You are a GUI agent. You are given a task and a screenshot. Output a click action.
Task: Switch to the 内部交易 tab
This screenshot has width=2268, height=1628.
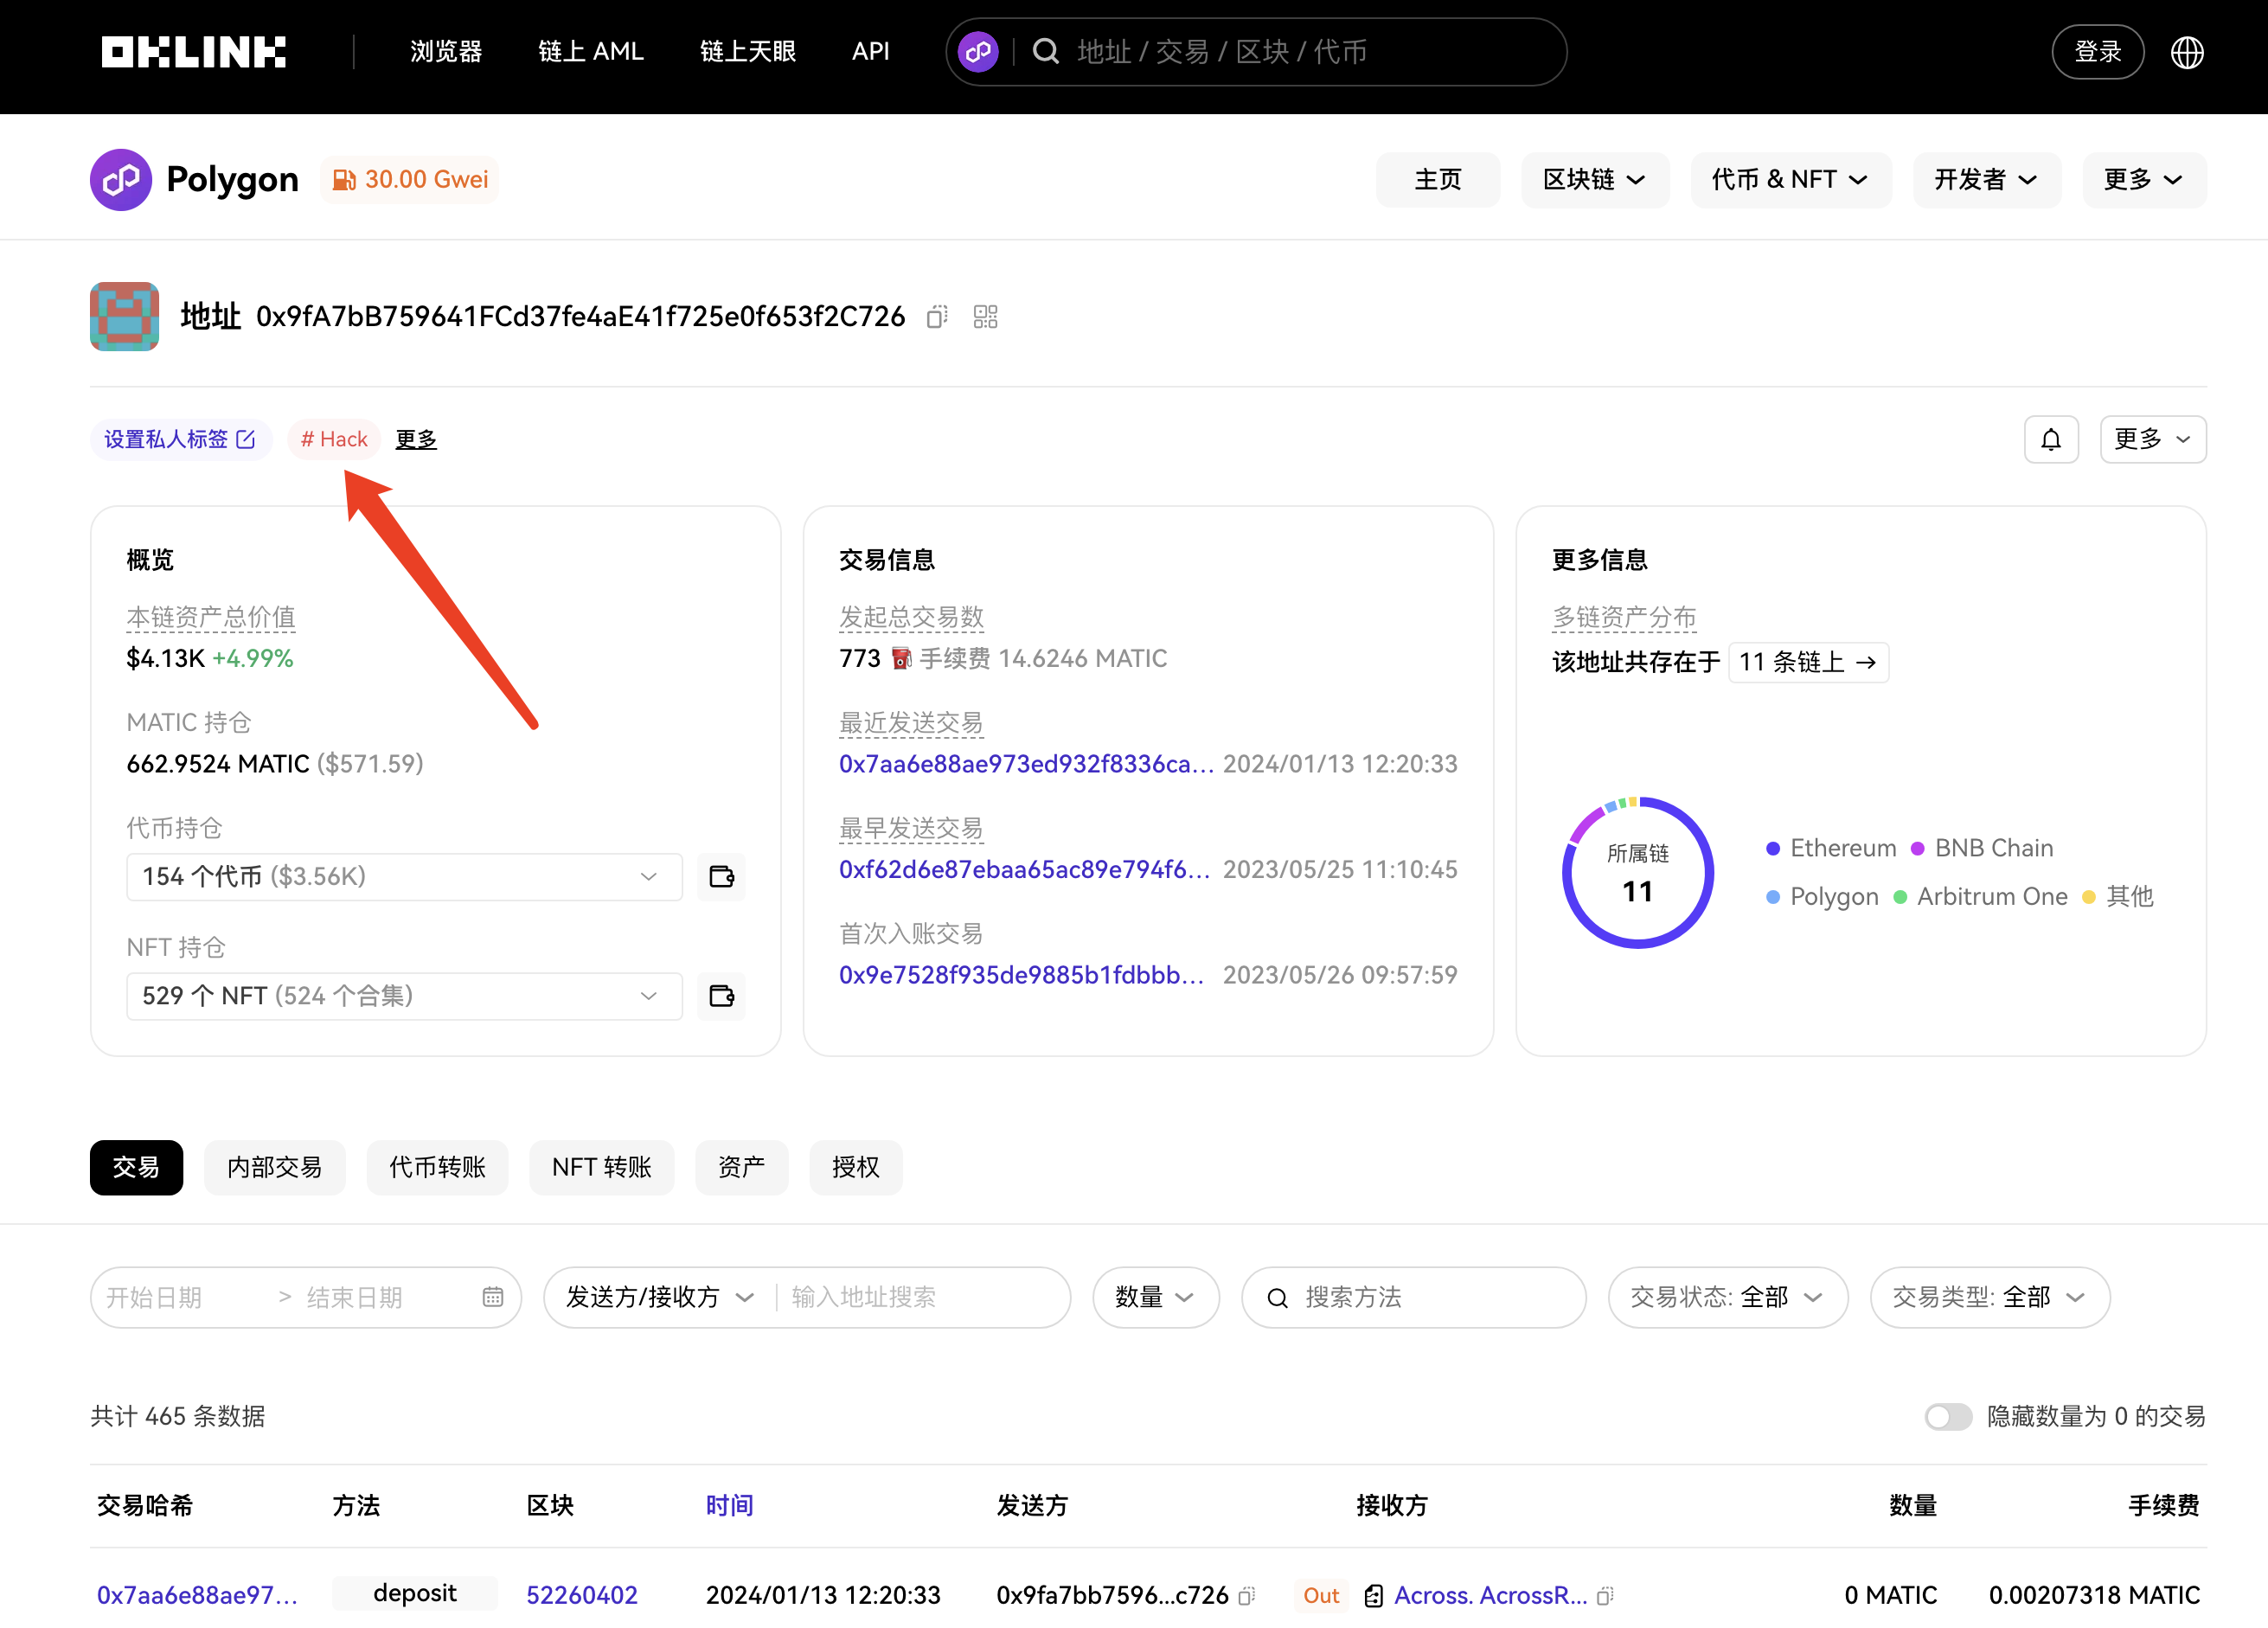click(x=274, y=1168)
